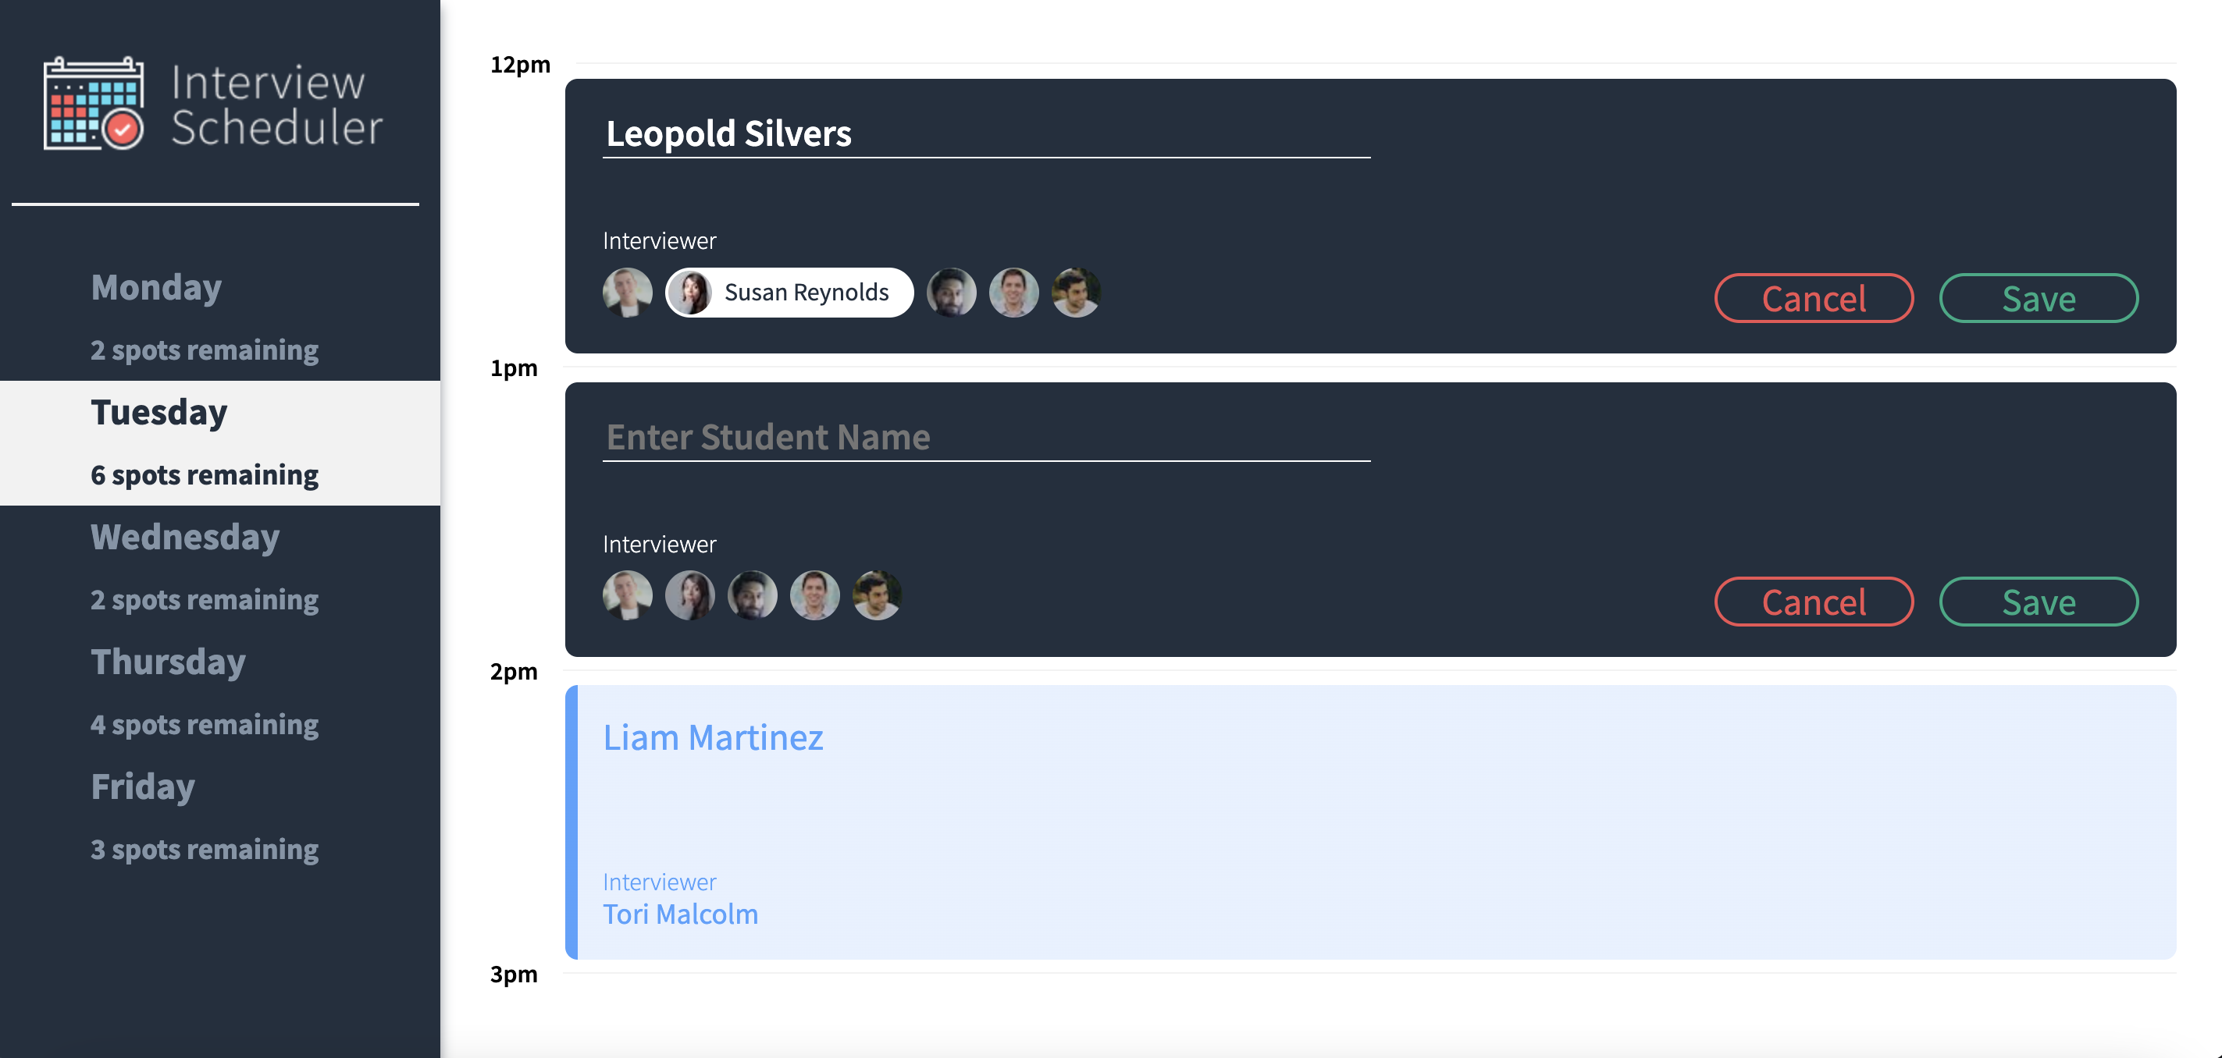Toggle selection of the fourth Leopold Silvers interviewer
Screen dimensions: 2222x1058
[1014, 293]
